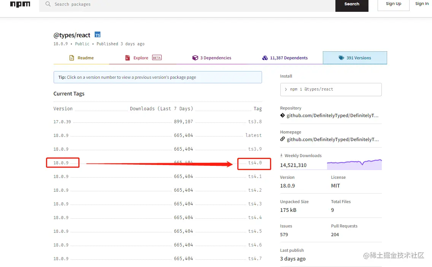The width and height of the screenshot is (432, 267).
Task: Click the Sign In link
Action: pos(422,4)
